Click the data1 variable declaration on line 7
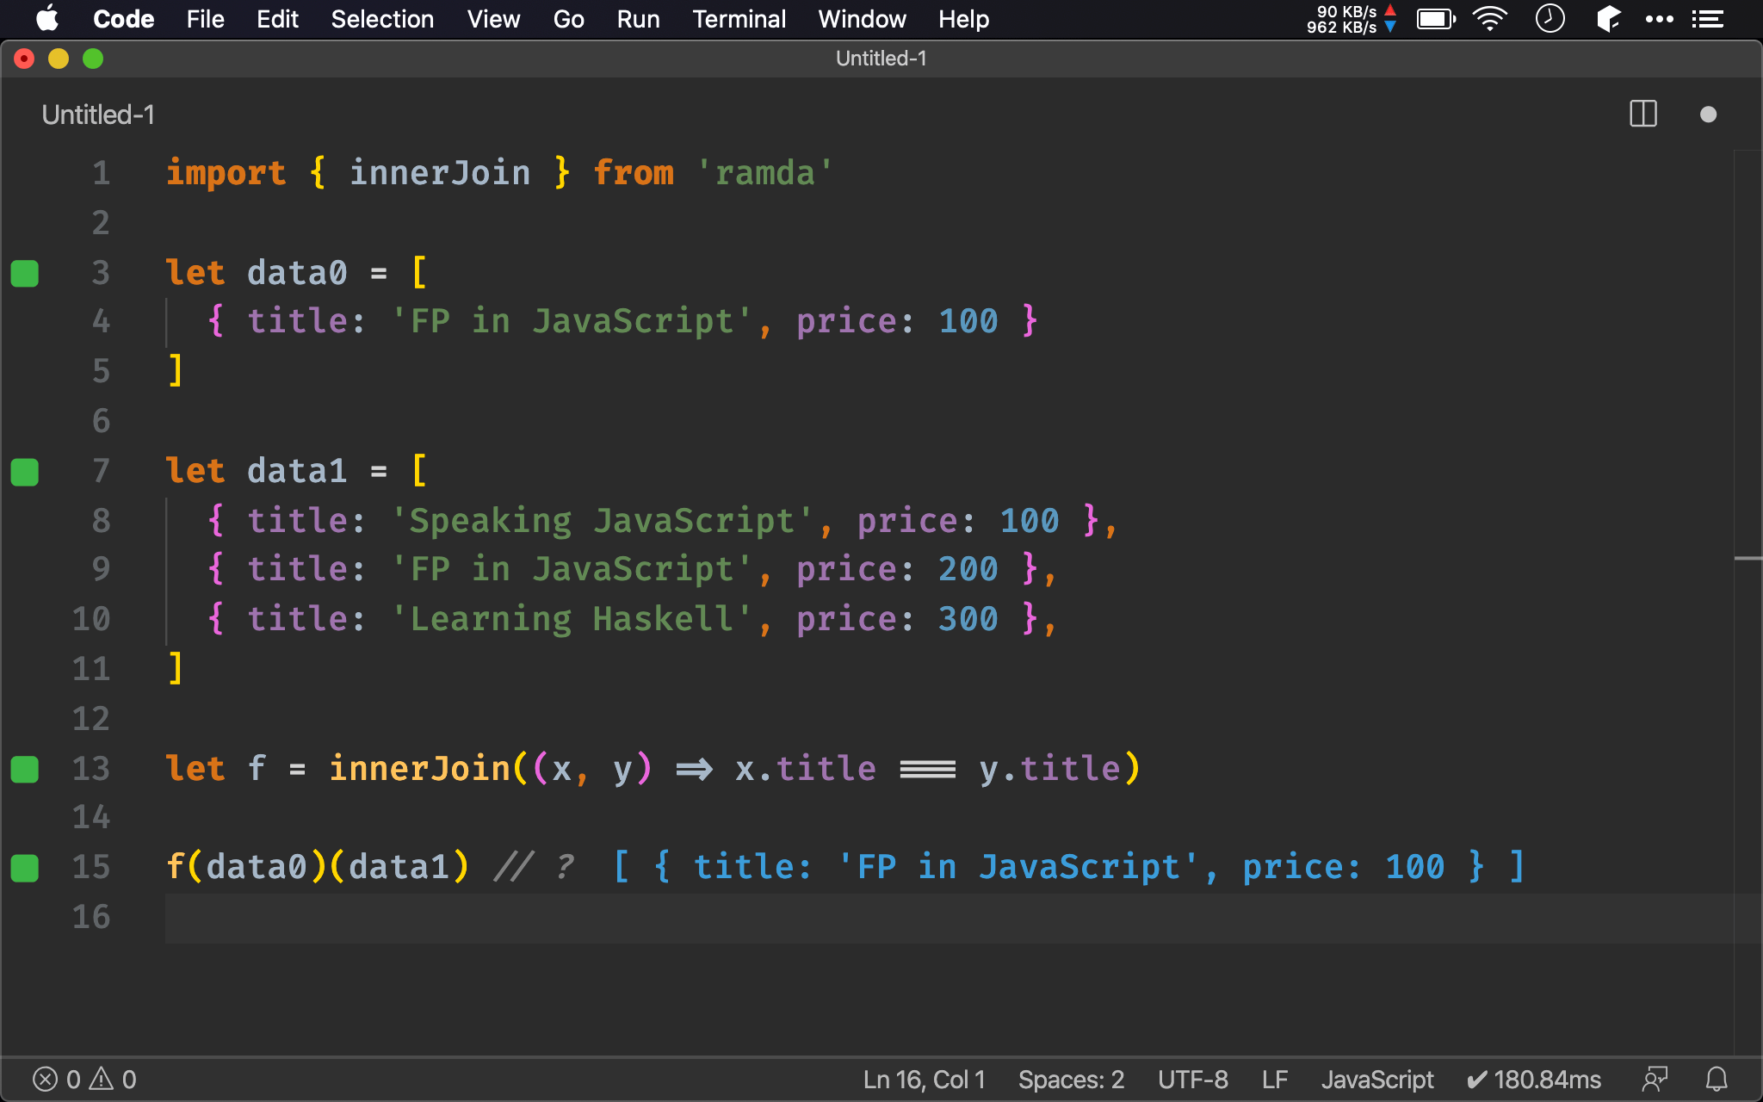The height and width of the screenshot is (1102, 1763). pyautogui.click(x=297, y=471)
